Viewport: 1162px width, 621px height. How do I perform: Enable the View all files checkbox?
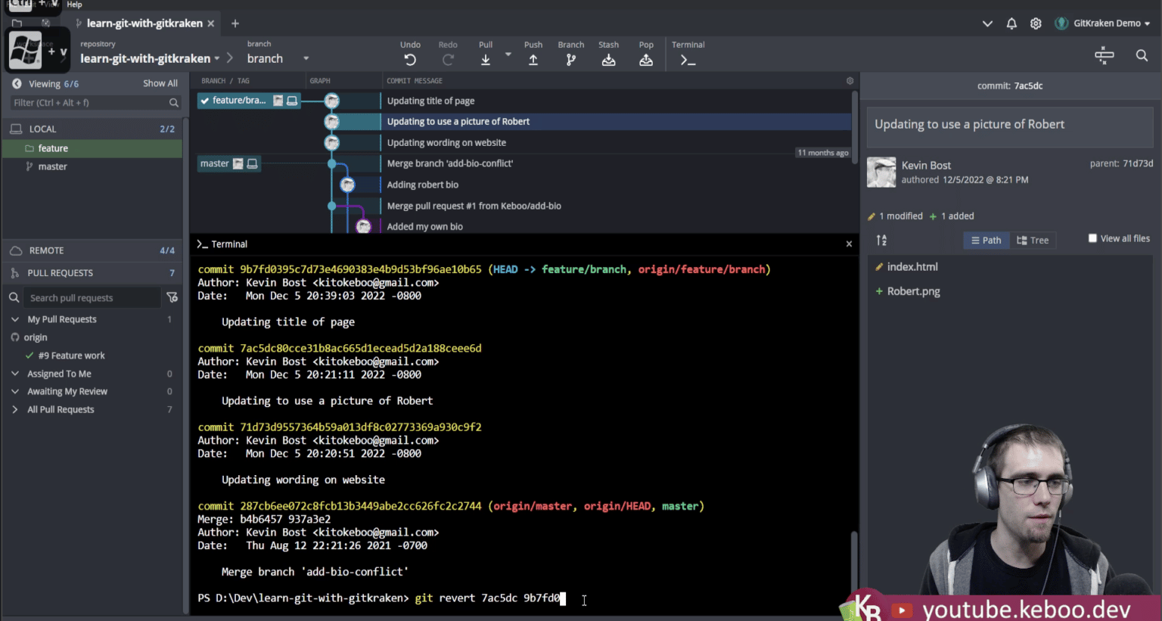1092,238
